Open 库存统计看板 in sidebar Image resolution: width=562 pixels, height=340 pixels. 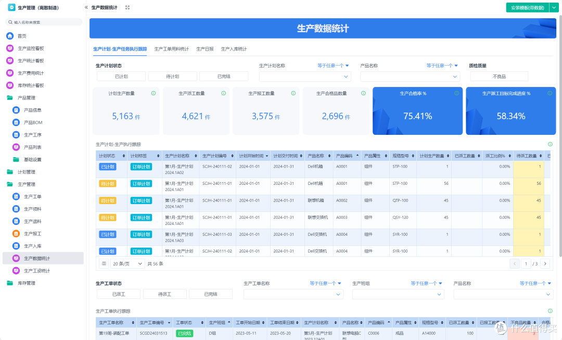tap(31, 85)
